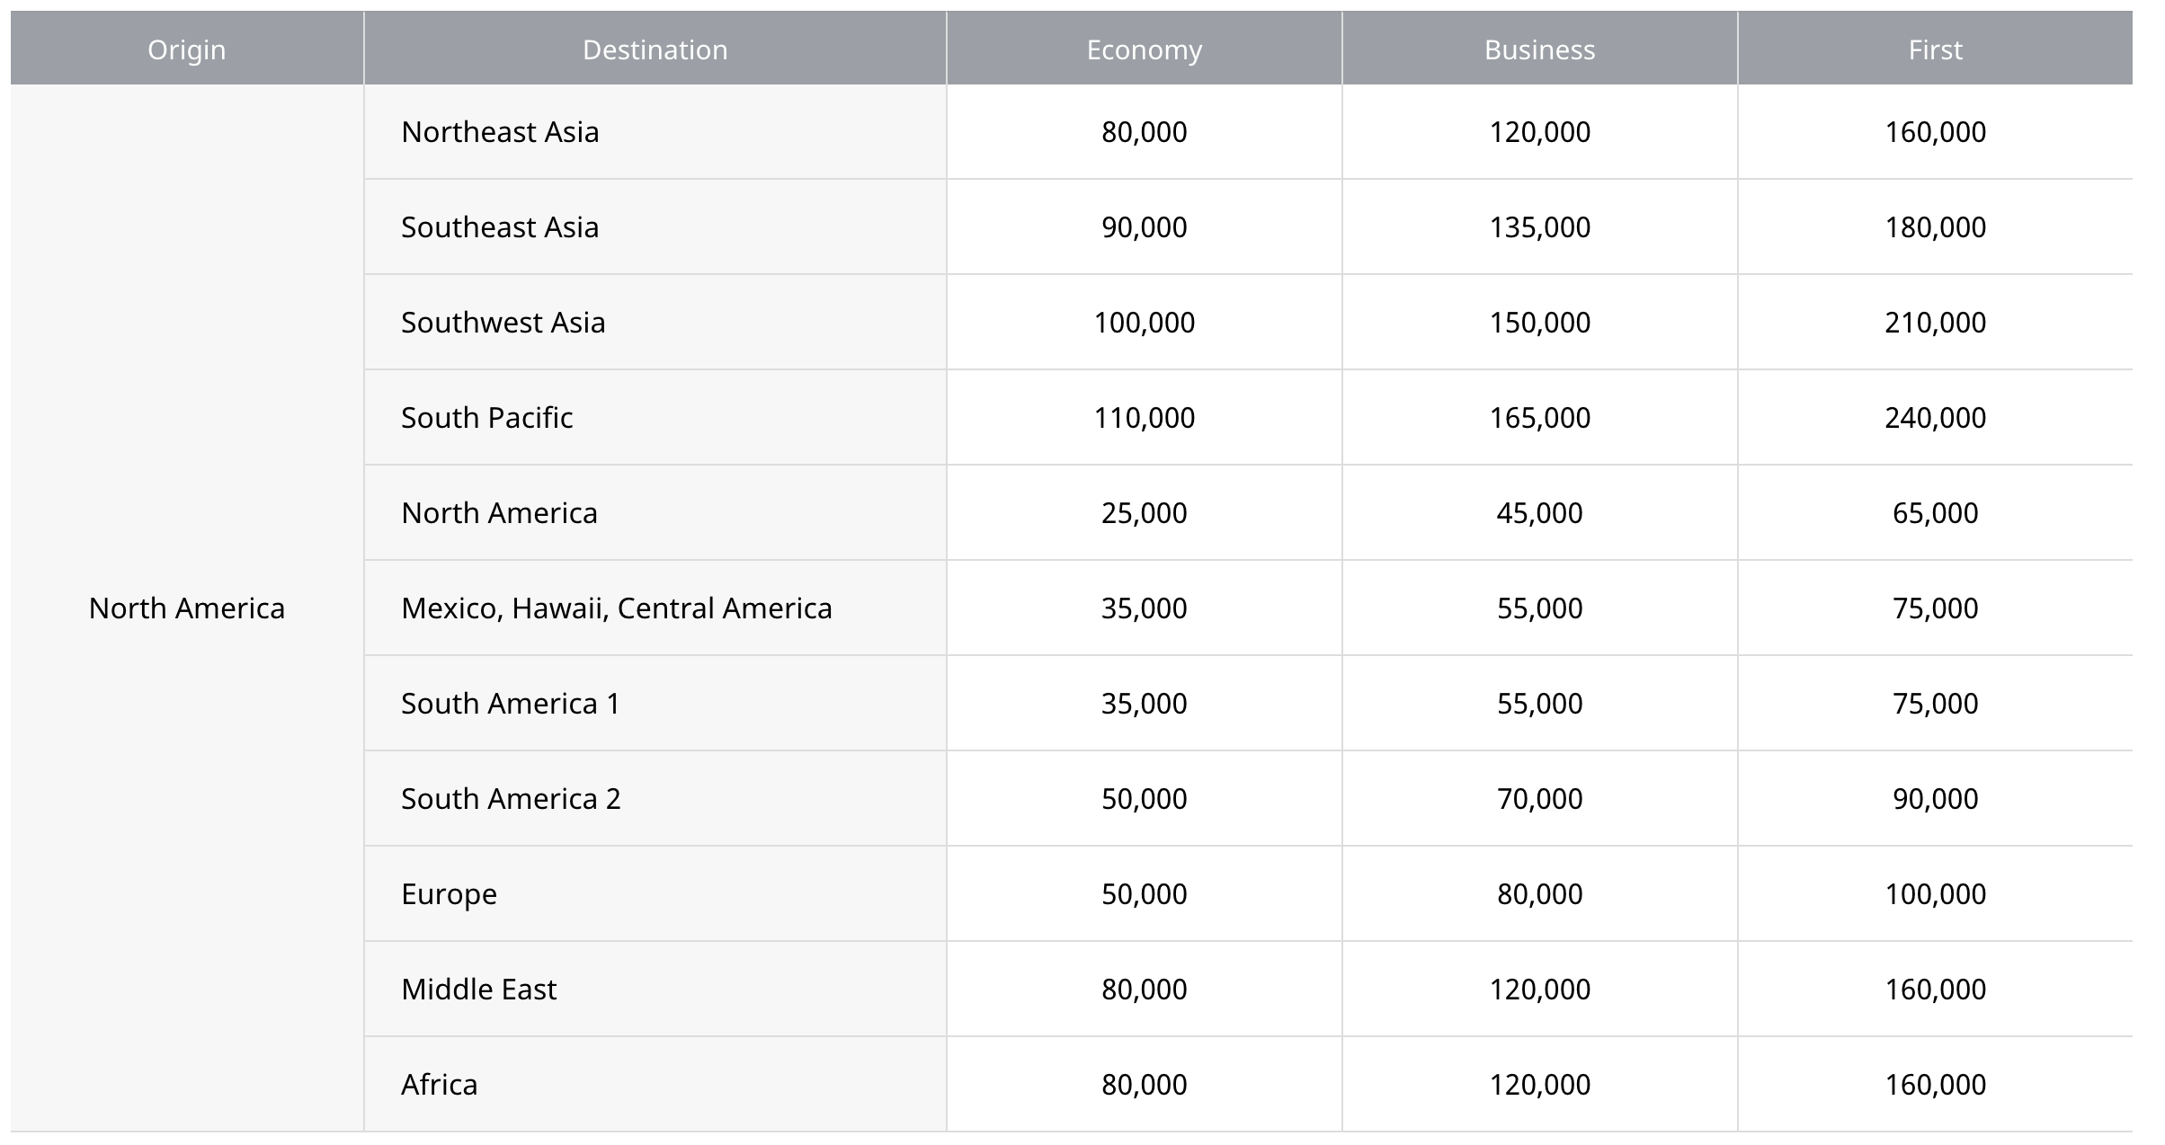This screenshot has height=1145, width=2165.
Task: Click the South Pacific destination cell
Action: point(486,418)
